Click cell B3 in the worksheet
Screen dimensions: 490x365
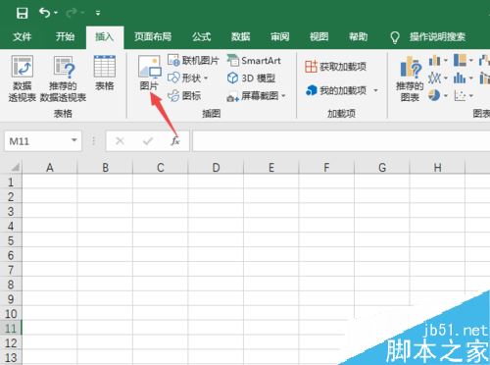(x=105, y=211)
